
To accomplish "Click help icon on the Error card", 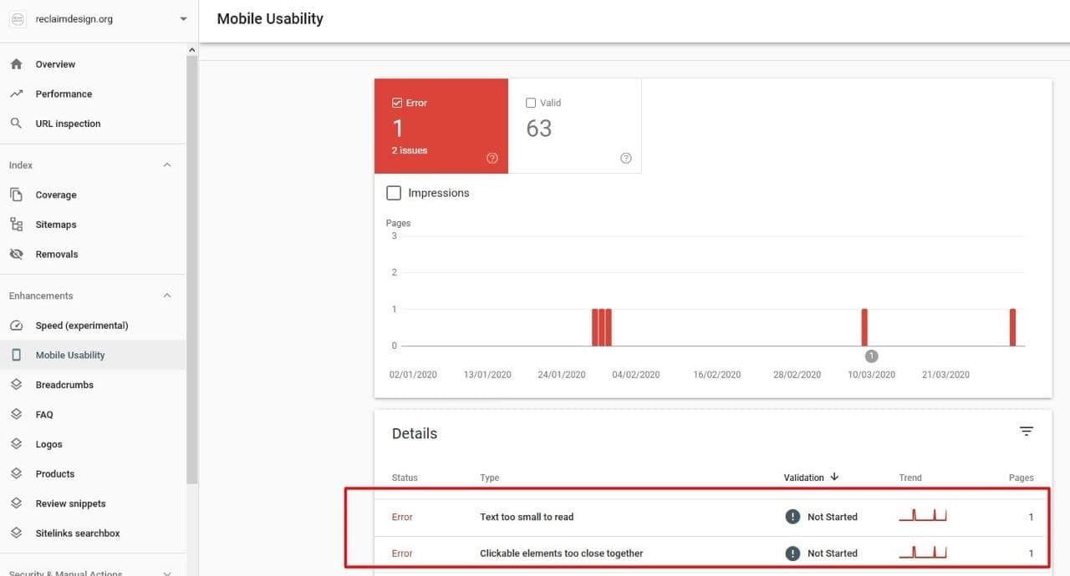I will (492, 159).
